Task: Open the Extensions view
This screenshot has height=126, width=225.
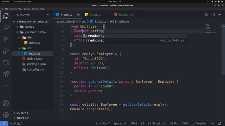Action: pos(6,75)
